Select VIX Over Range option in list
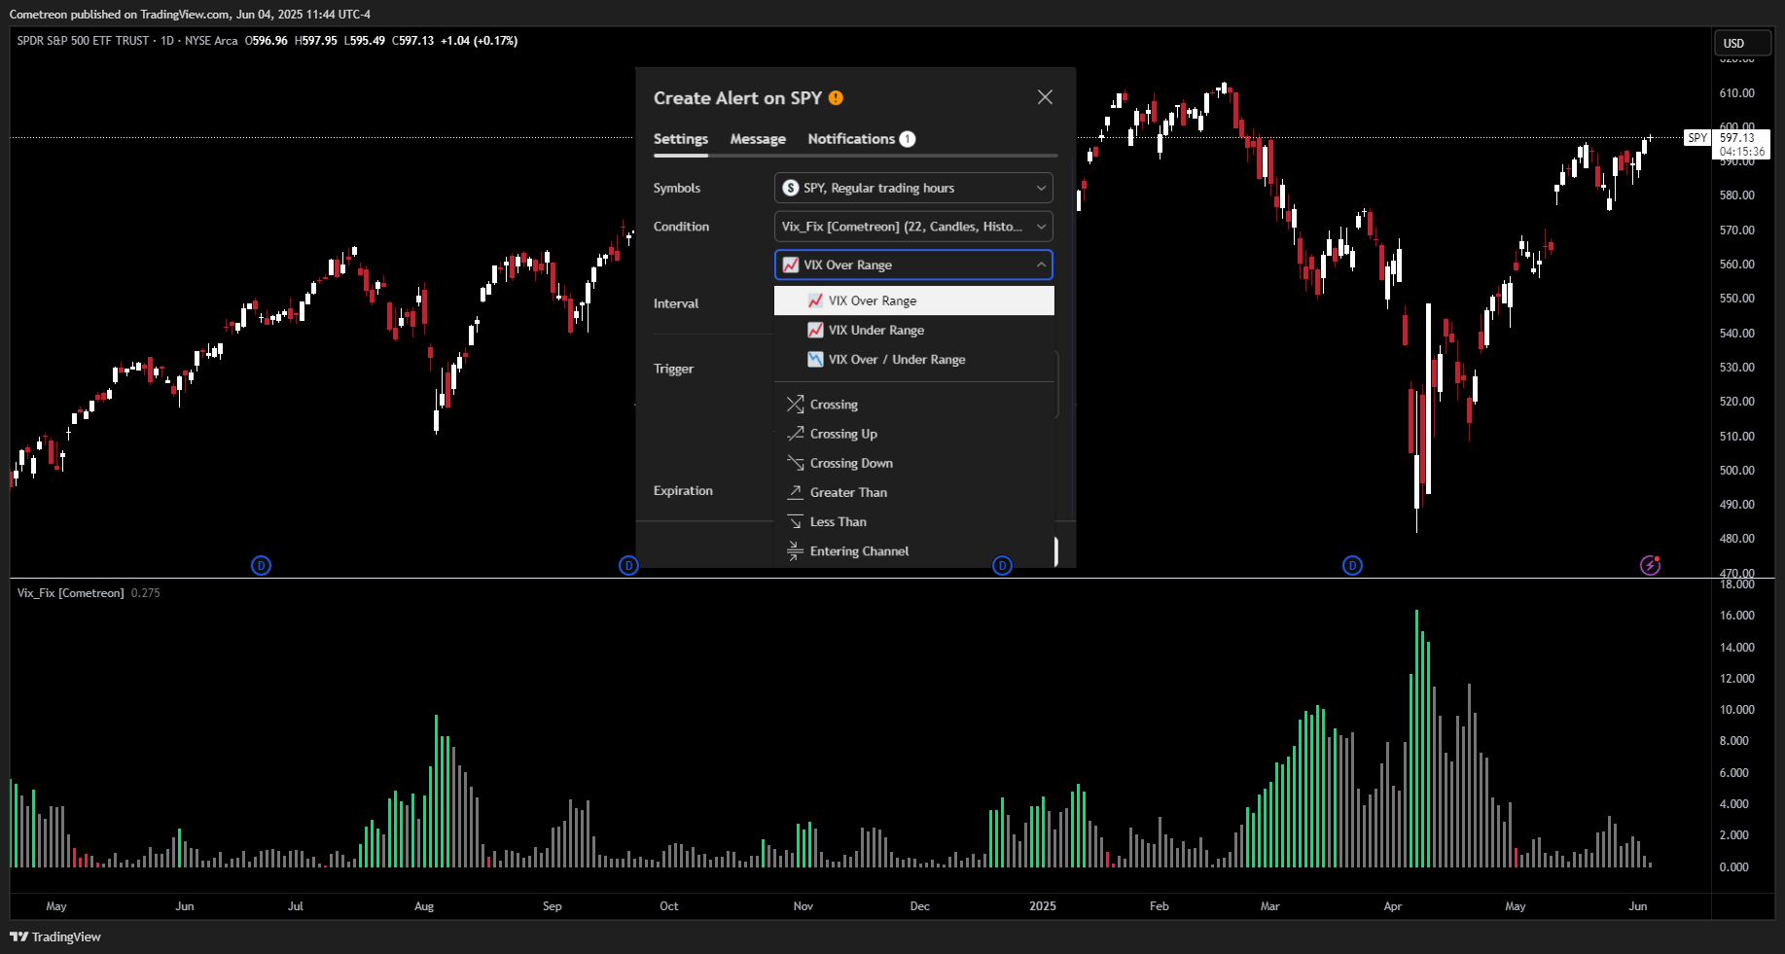The height and width of the screenshot is (954, 1785). coord(913,300)
